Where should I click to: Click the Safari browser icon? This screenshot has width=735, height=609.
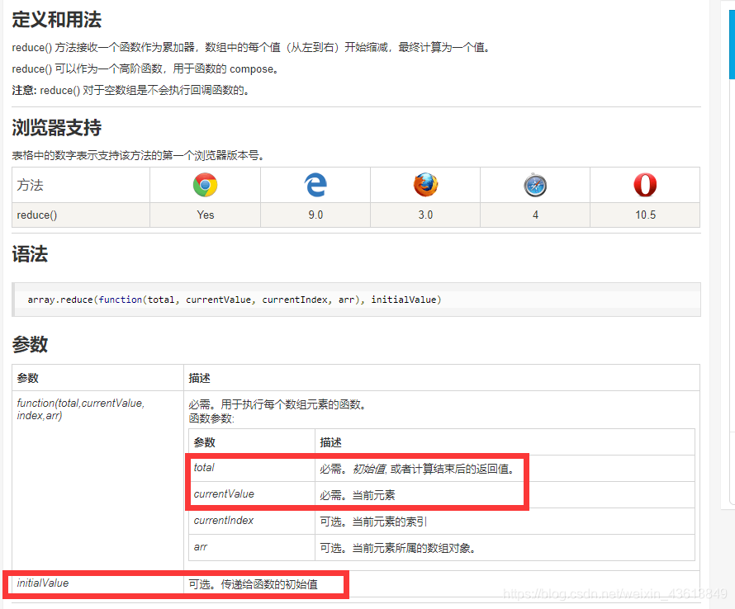(534, 185)
